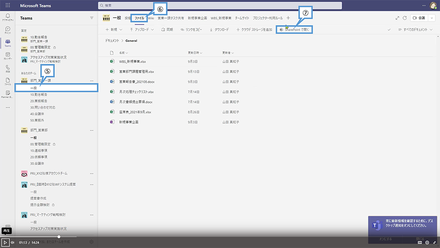Image resolution: width=440 pixels, height=248 pixels.
Task: Click ダウンロード (Download)
Action: pyautogui.click(x=219, y=30)
